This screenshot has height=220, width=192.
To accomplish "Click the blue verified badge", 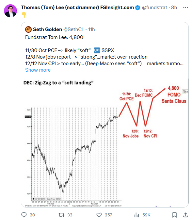I will click(137, 8).
